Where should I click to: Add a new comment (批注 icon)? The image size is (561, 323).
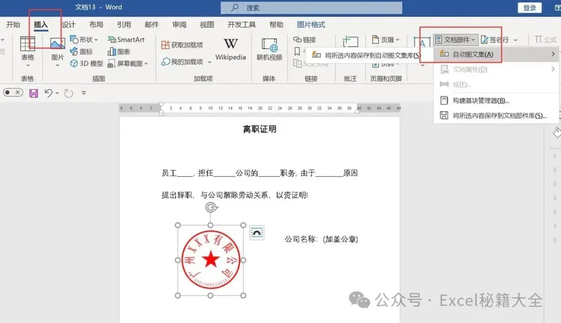tap(350, 42)
